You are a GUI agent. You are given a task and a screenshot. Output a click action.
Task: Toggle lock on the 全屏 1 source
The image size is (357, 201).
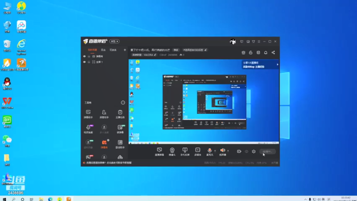(89, 62)
